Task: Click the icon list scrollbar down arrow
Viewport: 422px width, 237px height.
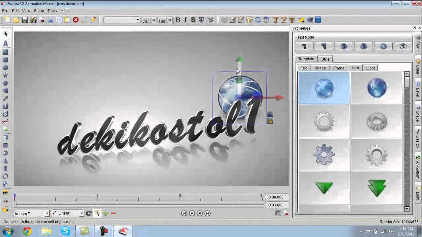Action: click(407, 209)
